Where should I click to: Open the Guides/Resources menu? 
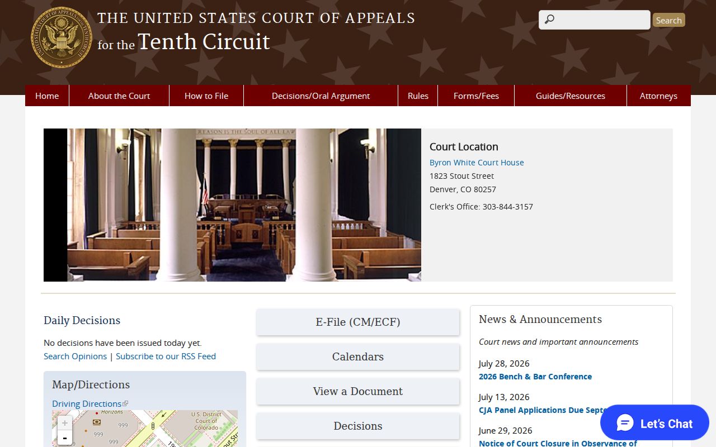click(571, 96)
